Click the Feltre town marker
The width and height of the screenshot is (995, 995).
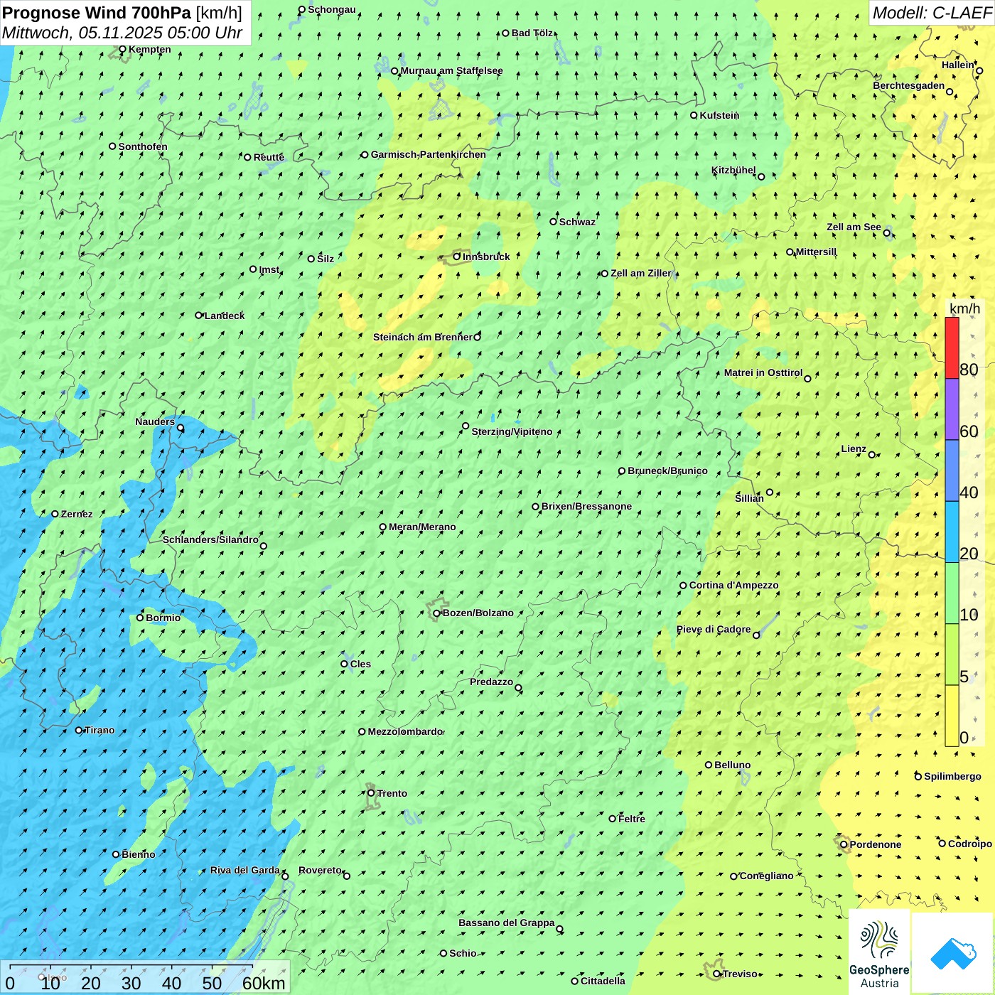[613, 819]
